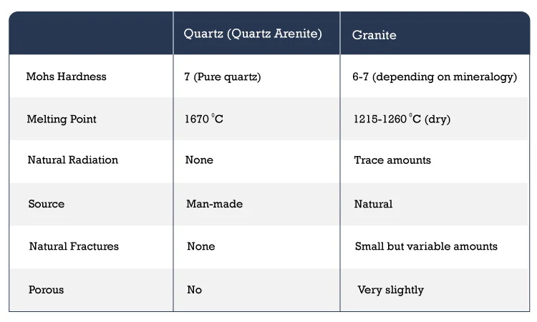The height and width of the screenshot is (322, 537).
Task: Click the Natural Radiation row label
Action: [x=73, y=160]
